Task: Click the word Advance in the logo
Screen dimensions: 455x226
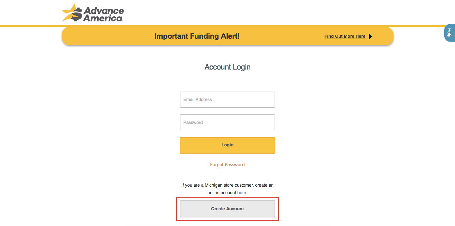Action: [104, 10]
